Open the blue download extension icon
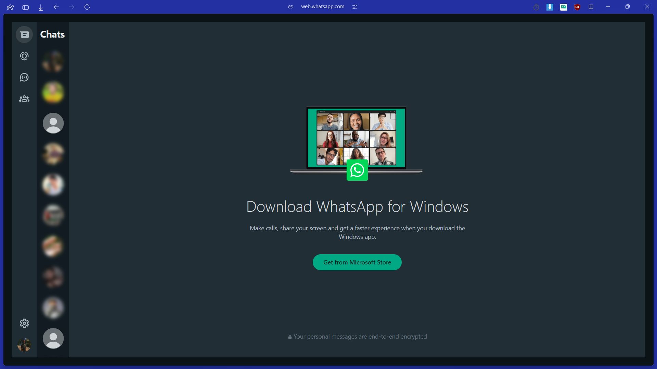The height and width of the screenshot is (369, 657). [x=550, y=7]
